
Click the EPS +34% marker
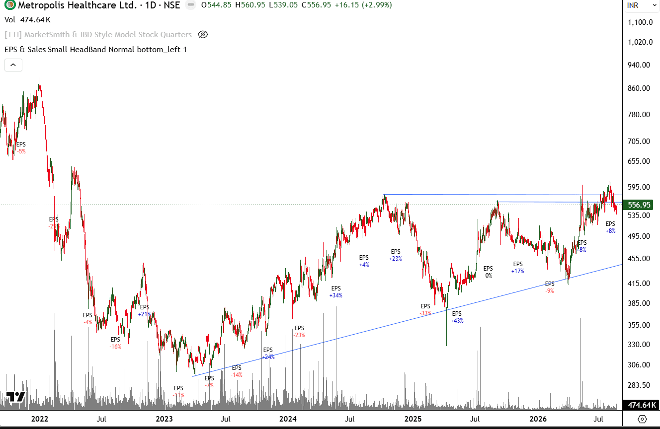click(336, 292)
